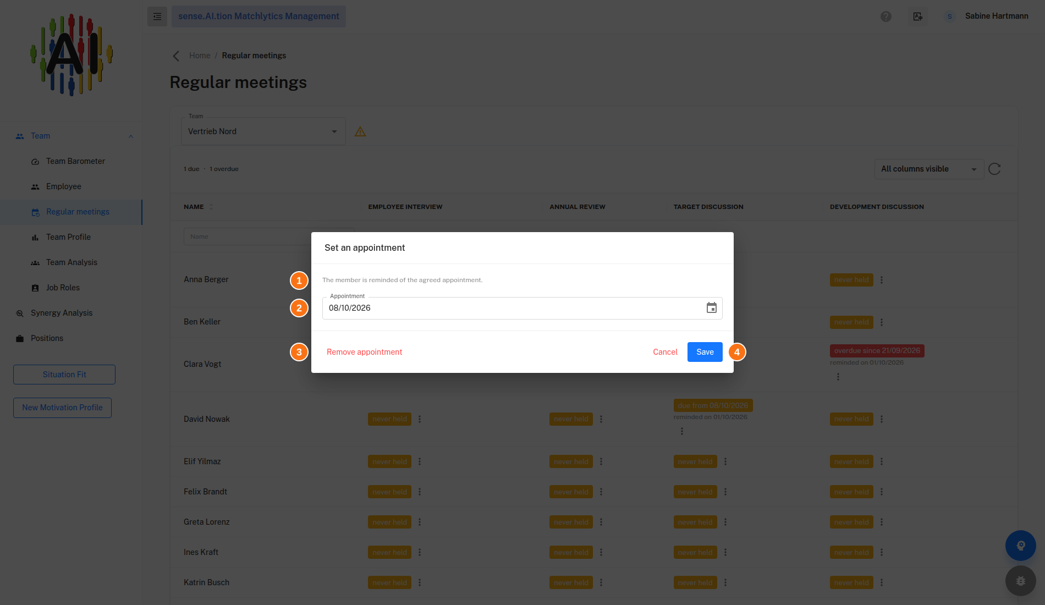
Task: Click New Motivation Profile button
Action: click(62, 408)
